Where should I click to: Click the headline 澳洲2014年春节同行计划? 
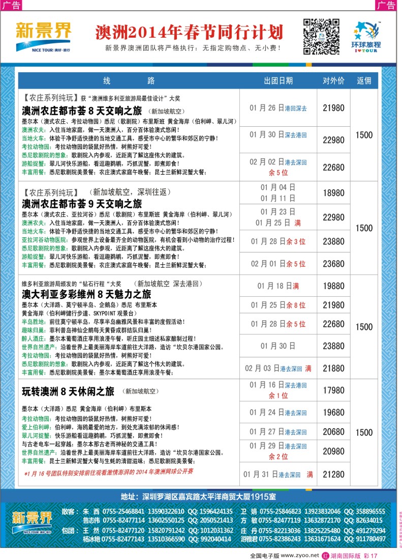pos(189,32)
